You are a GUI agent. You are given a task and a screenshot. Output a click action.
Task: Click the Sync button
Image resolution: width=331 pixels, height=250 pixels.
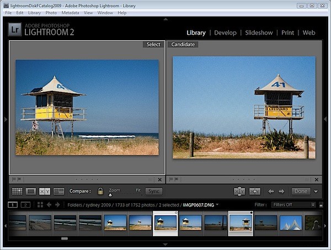pos(154,191)
